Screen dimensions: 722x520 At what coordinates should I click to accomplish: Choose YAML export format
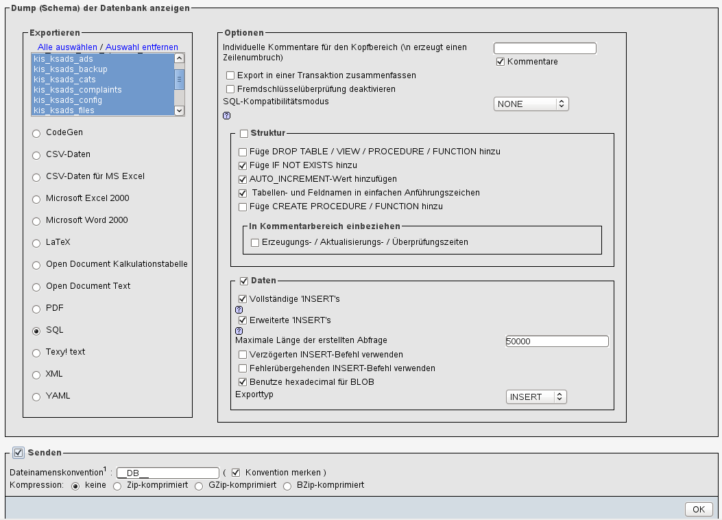(36, 397)
